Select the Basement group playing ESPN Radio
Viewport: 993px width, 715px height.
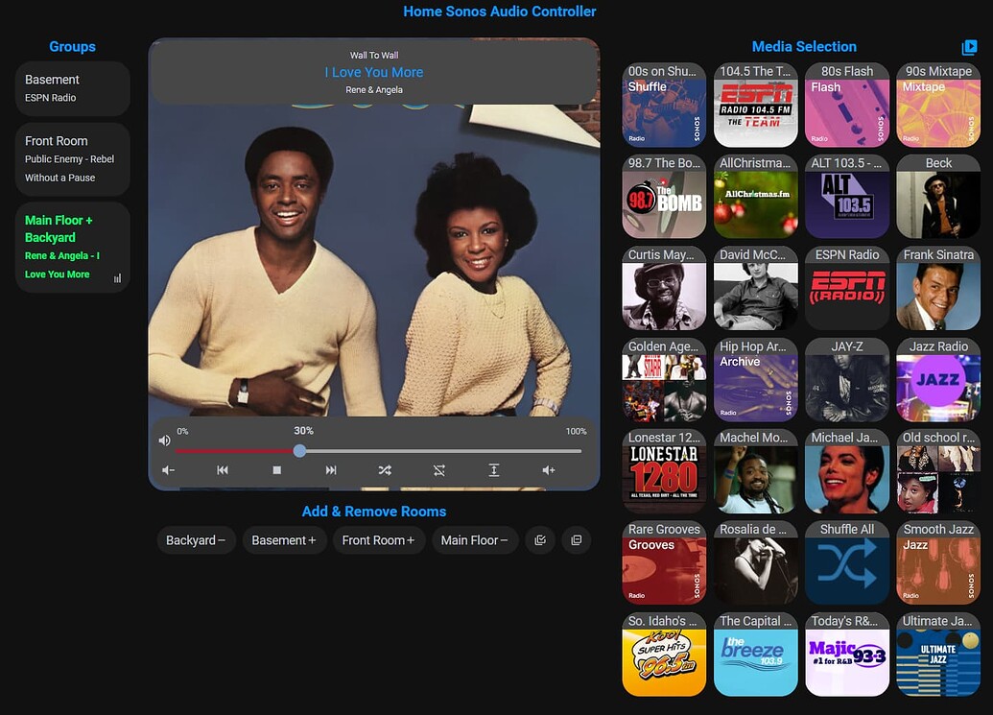click(71, 87)
